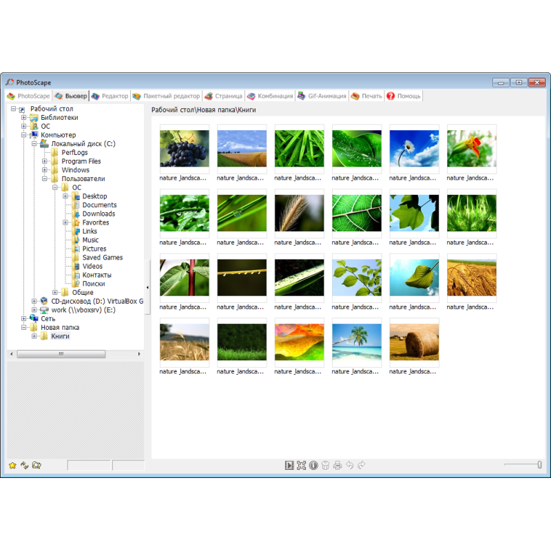Open the Gif-Анимация tab
The height and width of the screenshot is (551, 551).
322,96
